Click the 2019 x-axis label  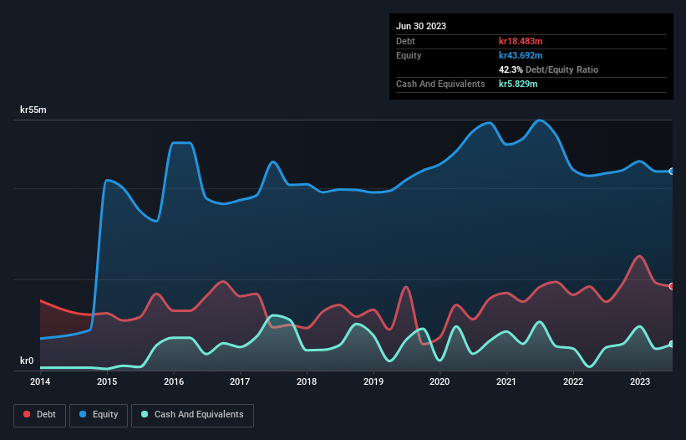(373, 381)
